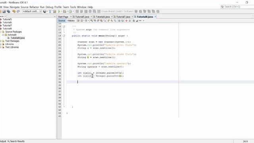Switch to the Tutorial5.java tab
This screenshot has width=254, height=143.
pos(82,17)
